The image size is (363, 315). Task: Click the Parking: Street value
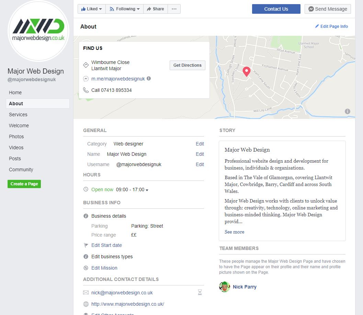point(147,226)
